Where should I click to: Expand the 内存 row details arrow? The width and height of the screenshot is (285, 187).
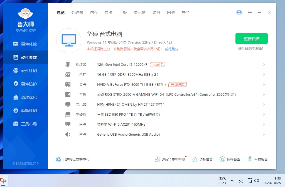264,74
